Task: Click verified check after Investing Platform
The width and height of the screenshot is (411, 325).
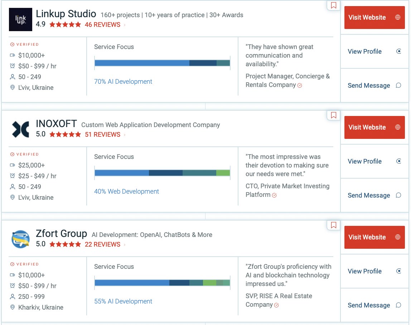Action: (275, 195)
